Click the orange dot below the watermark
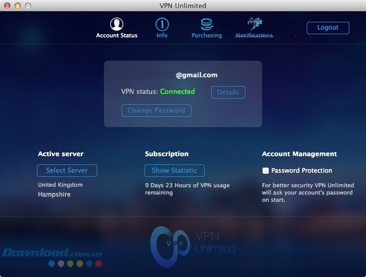The width and height of the screenshot is (366, 277). pos(80,264)
